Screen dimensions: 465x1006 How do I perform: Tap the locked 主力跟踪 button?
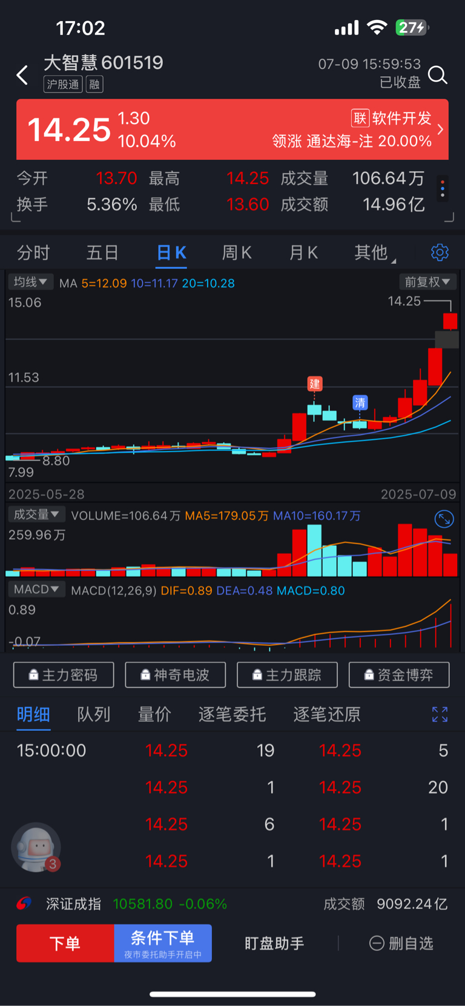click(x=287, y=675)
